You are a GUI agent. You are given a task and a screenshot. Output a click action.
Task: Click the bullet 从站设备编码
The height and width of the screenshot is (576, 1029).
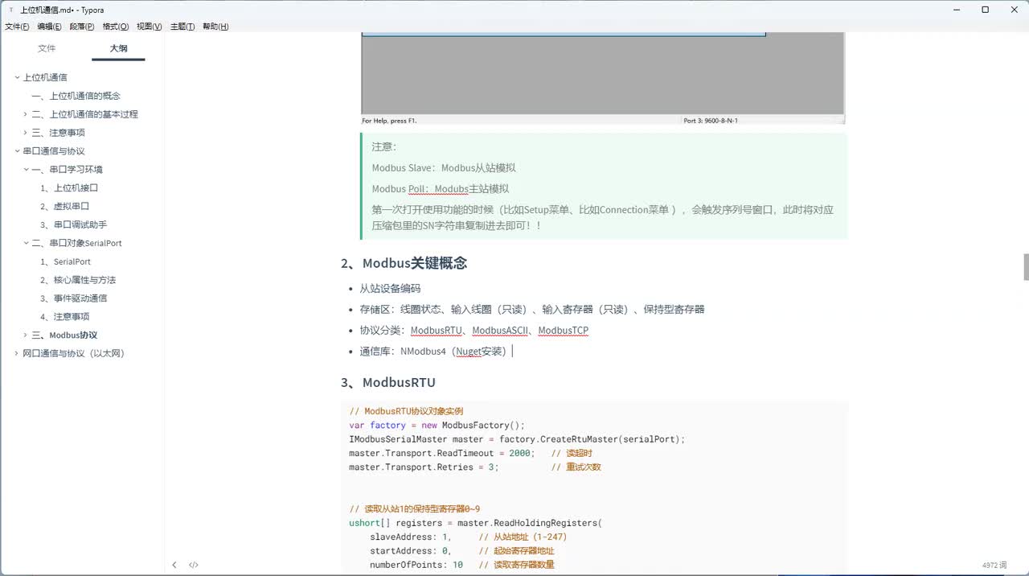point(390,288)
